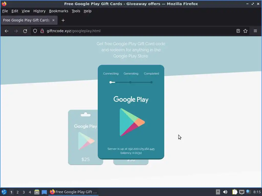Switch to workspace 1

point(11,192)
